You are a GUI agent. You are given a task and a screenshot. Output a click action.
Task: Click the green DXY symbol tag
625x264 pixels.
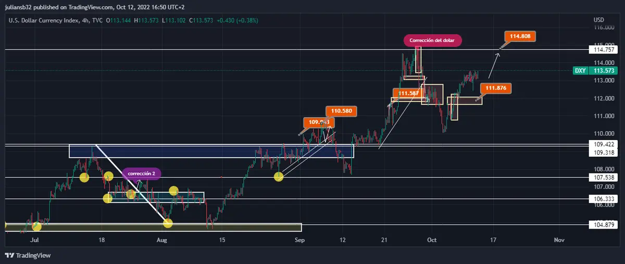(581, 70)
